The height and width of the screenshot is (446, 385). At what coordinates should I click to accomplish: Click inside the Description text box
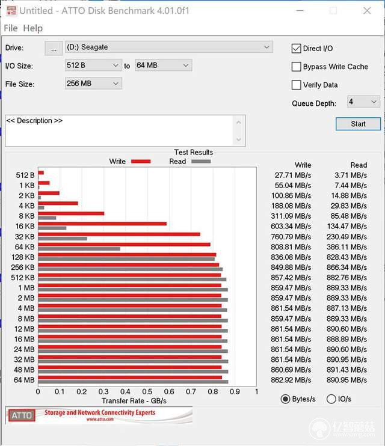click(x=120, y=131)
